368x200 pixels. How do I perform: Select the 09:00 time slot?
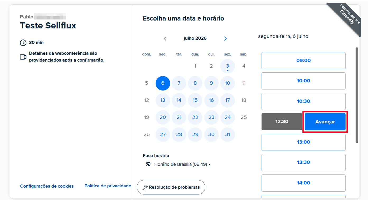pos(304,61)
